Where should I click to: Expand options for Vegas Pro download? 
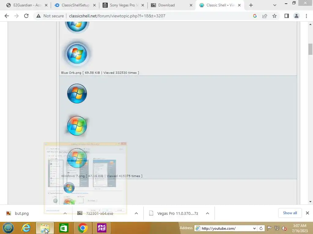[208, 213]
